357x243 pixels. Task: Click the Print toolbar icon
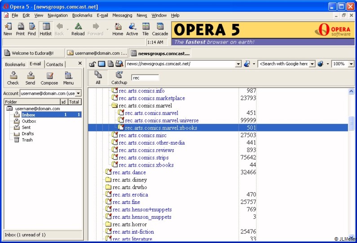pyautogui.click(x=20, y=29)
